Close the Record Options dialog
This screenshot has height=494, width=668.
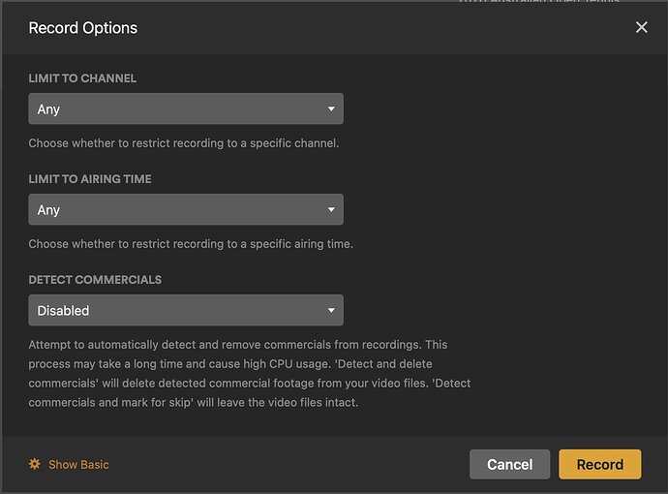click(x=641, y=27)
